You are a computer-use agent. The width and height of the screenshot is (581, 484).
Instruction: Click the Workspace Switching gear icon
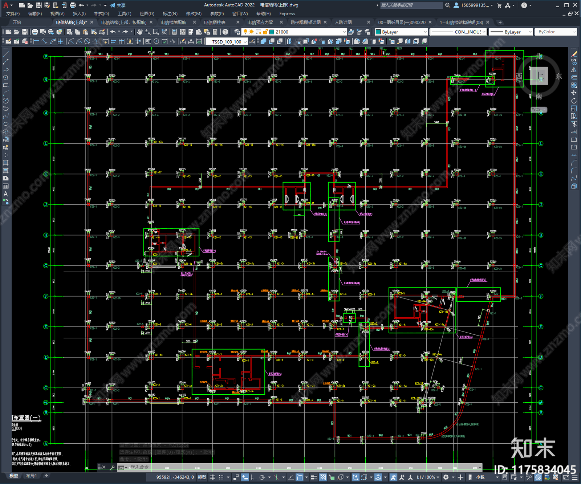(x=446, y=477)
